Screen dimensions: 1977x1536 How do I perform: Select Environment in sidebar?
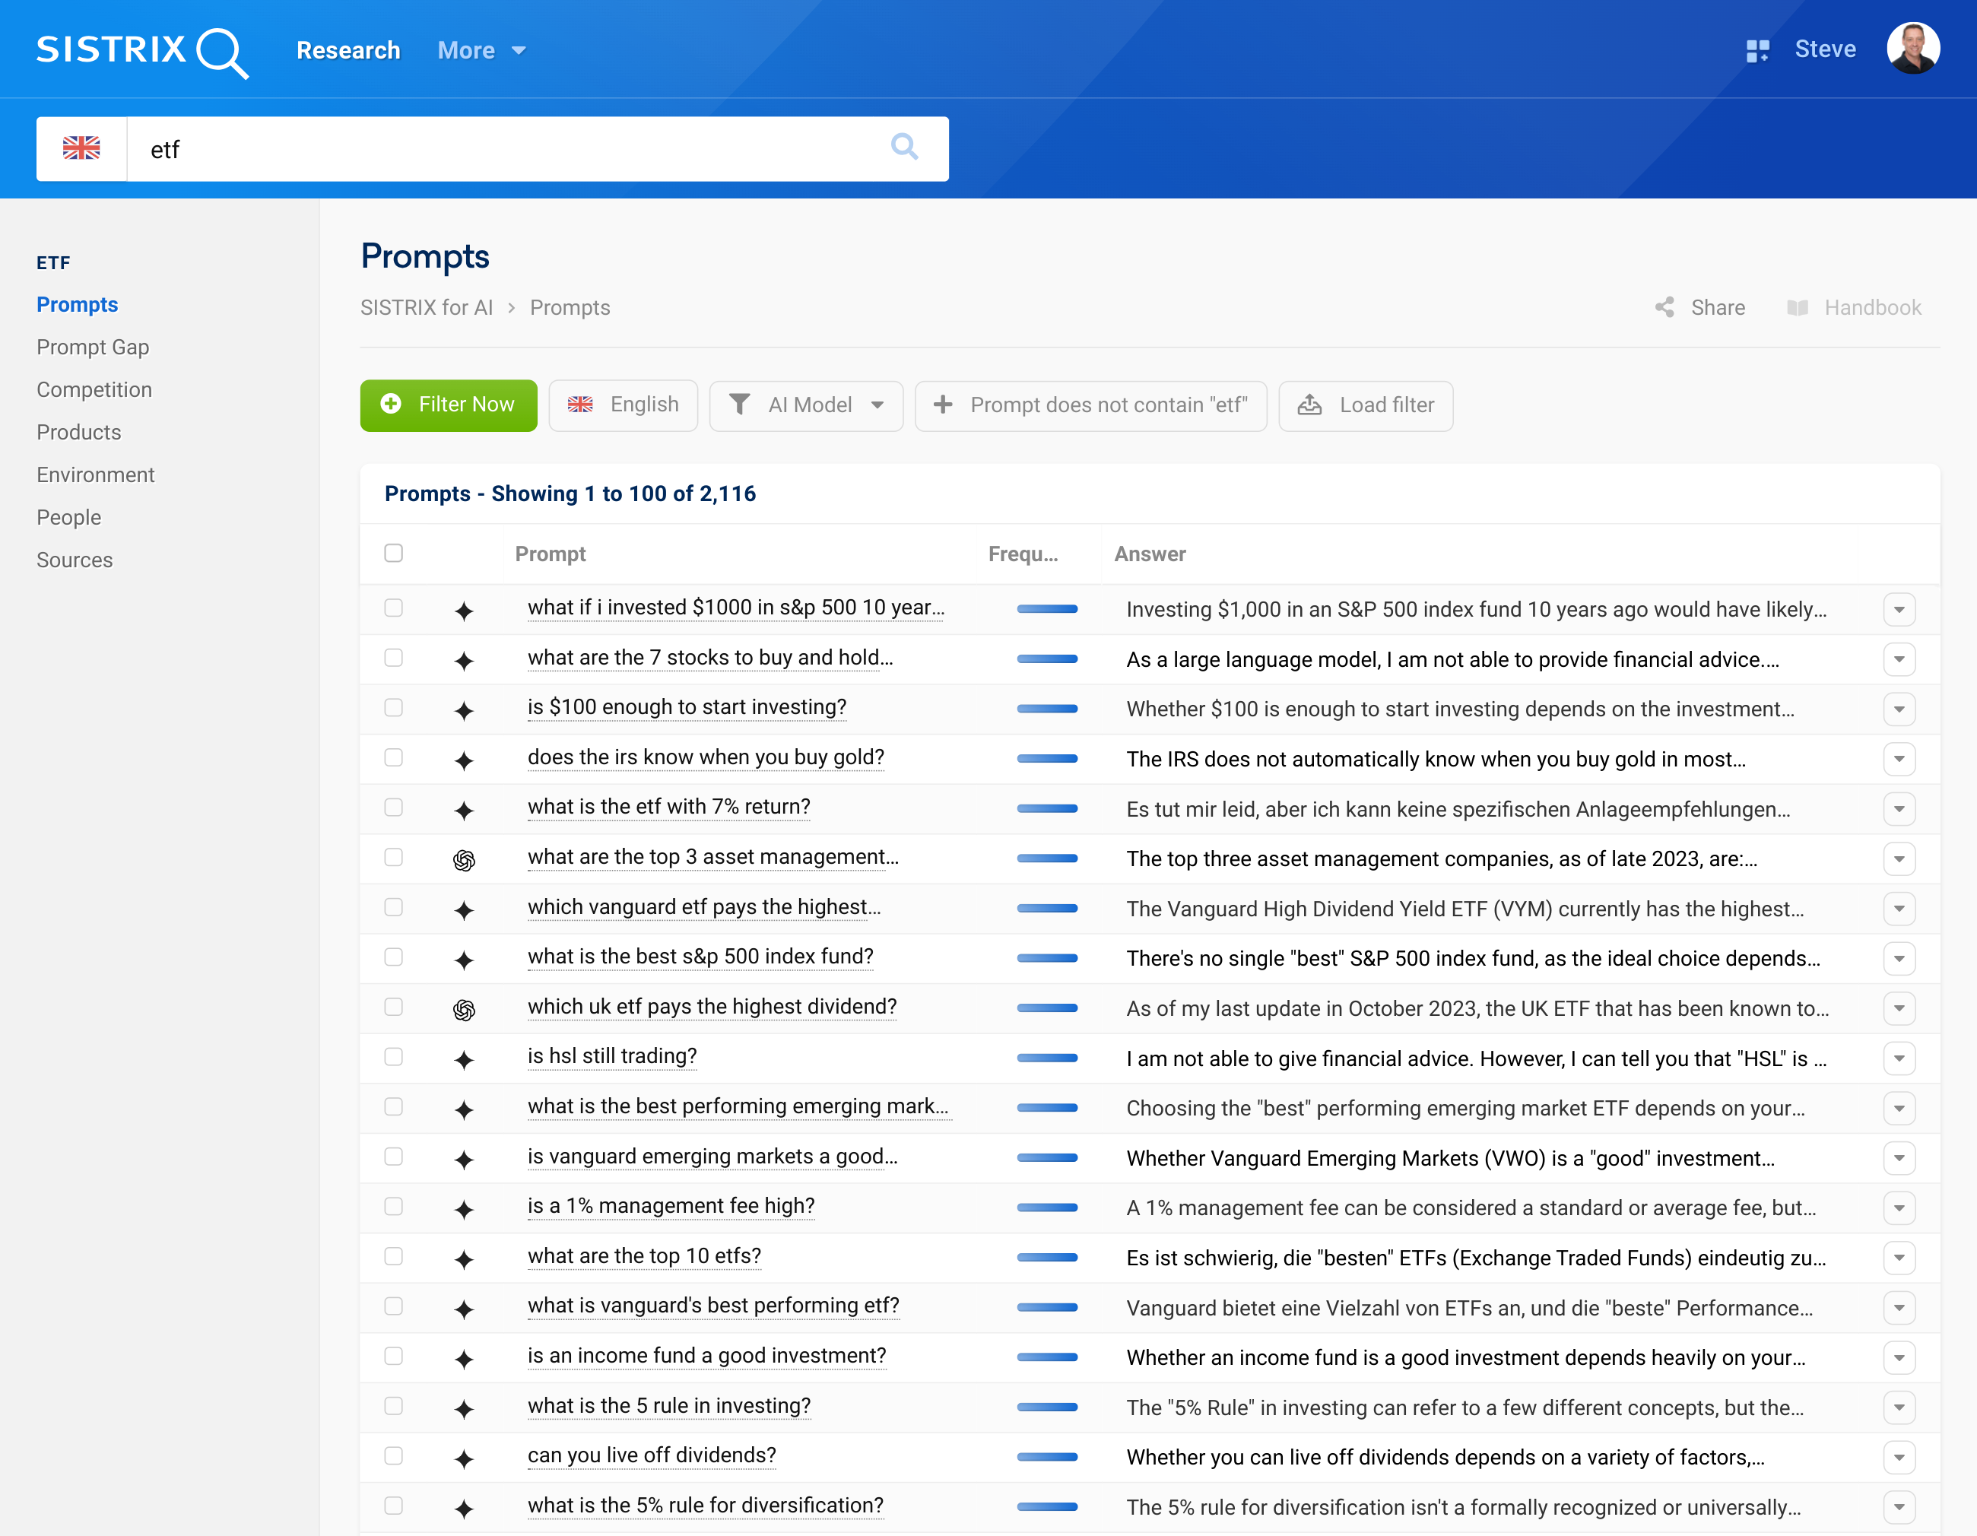click(96, 475)
